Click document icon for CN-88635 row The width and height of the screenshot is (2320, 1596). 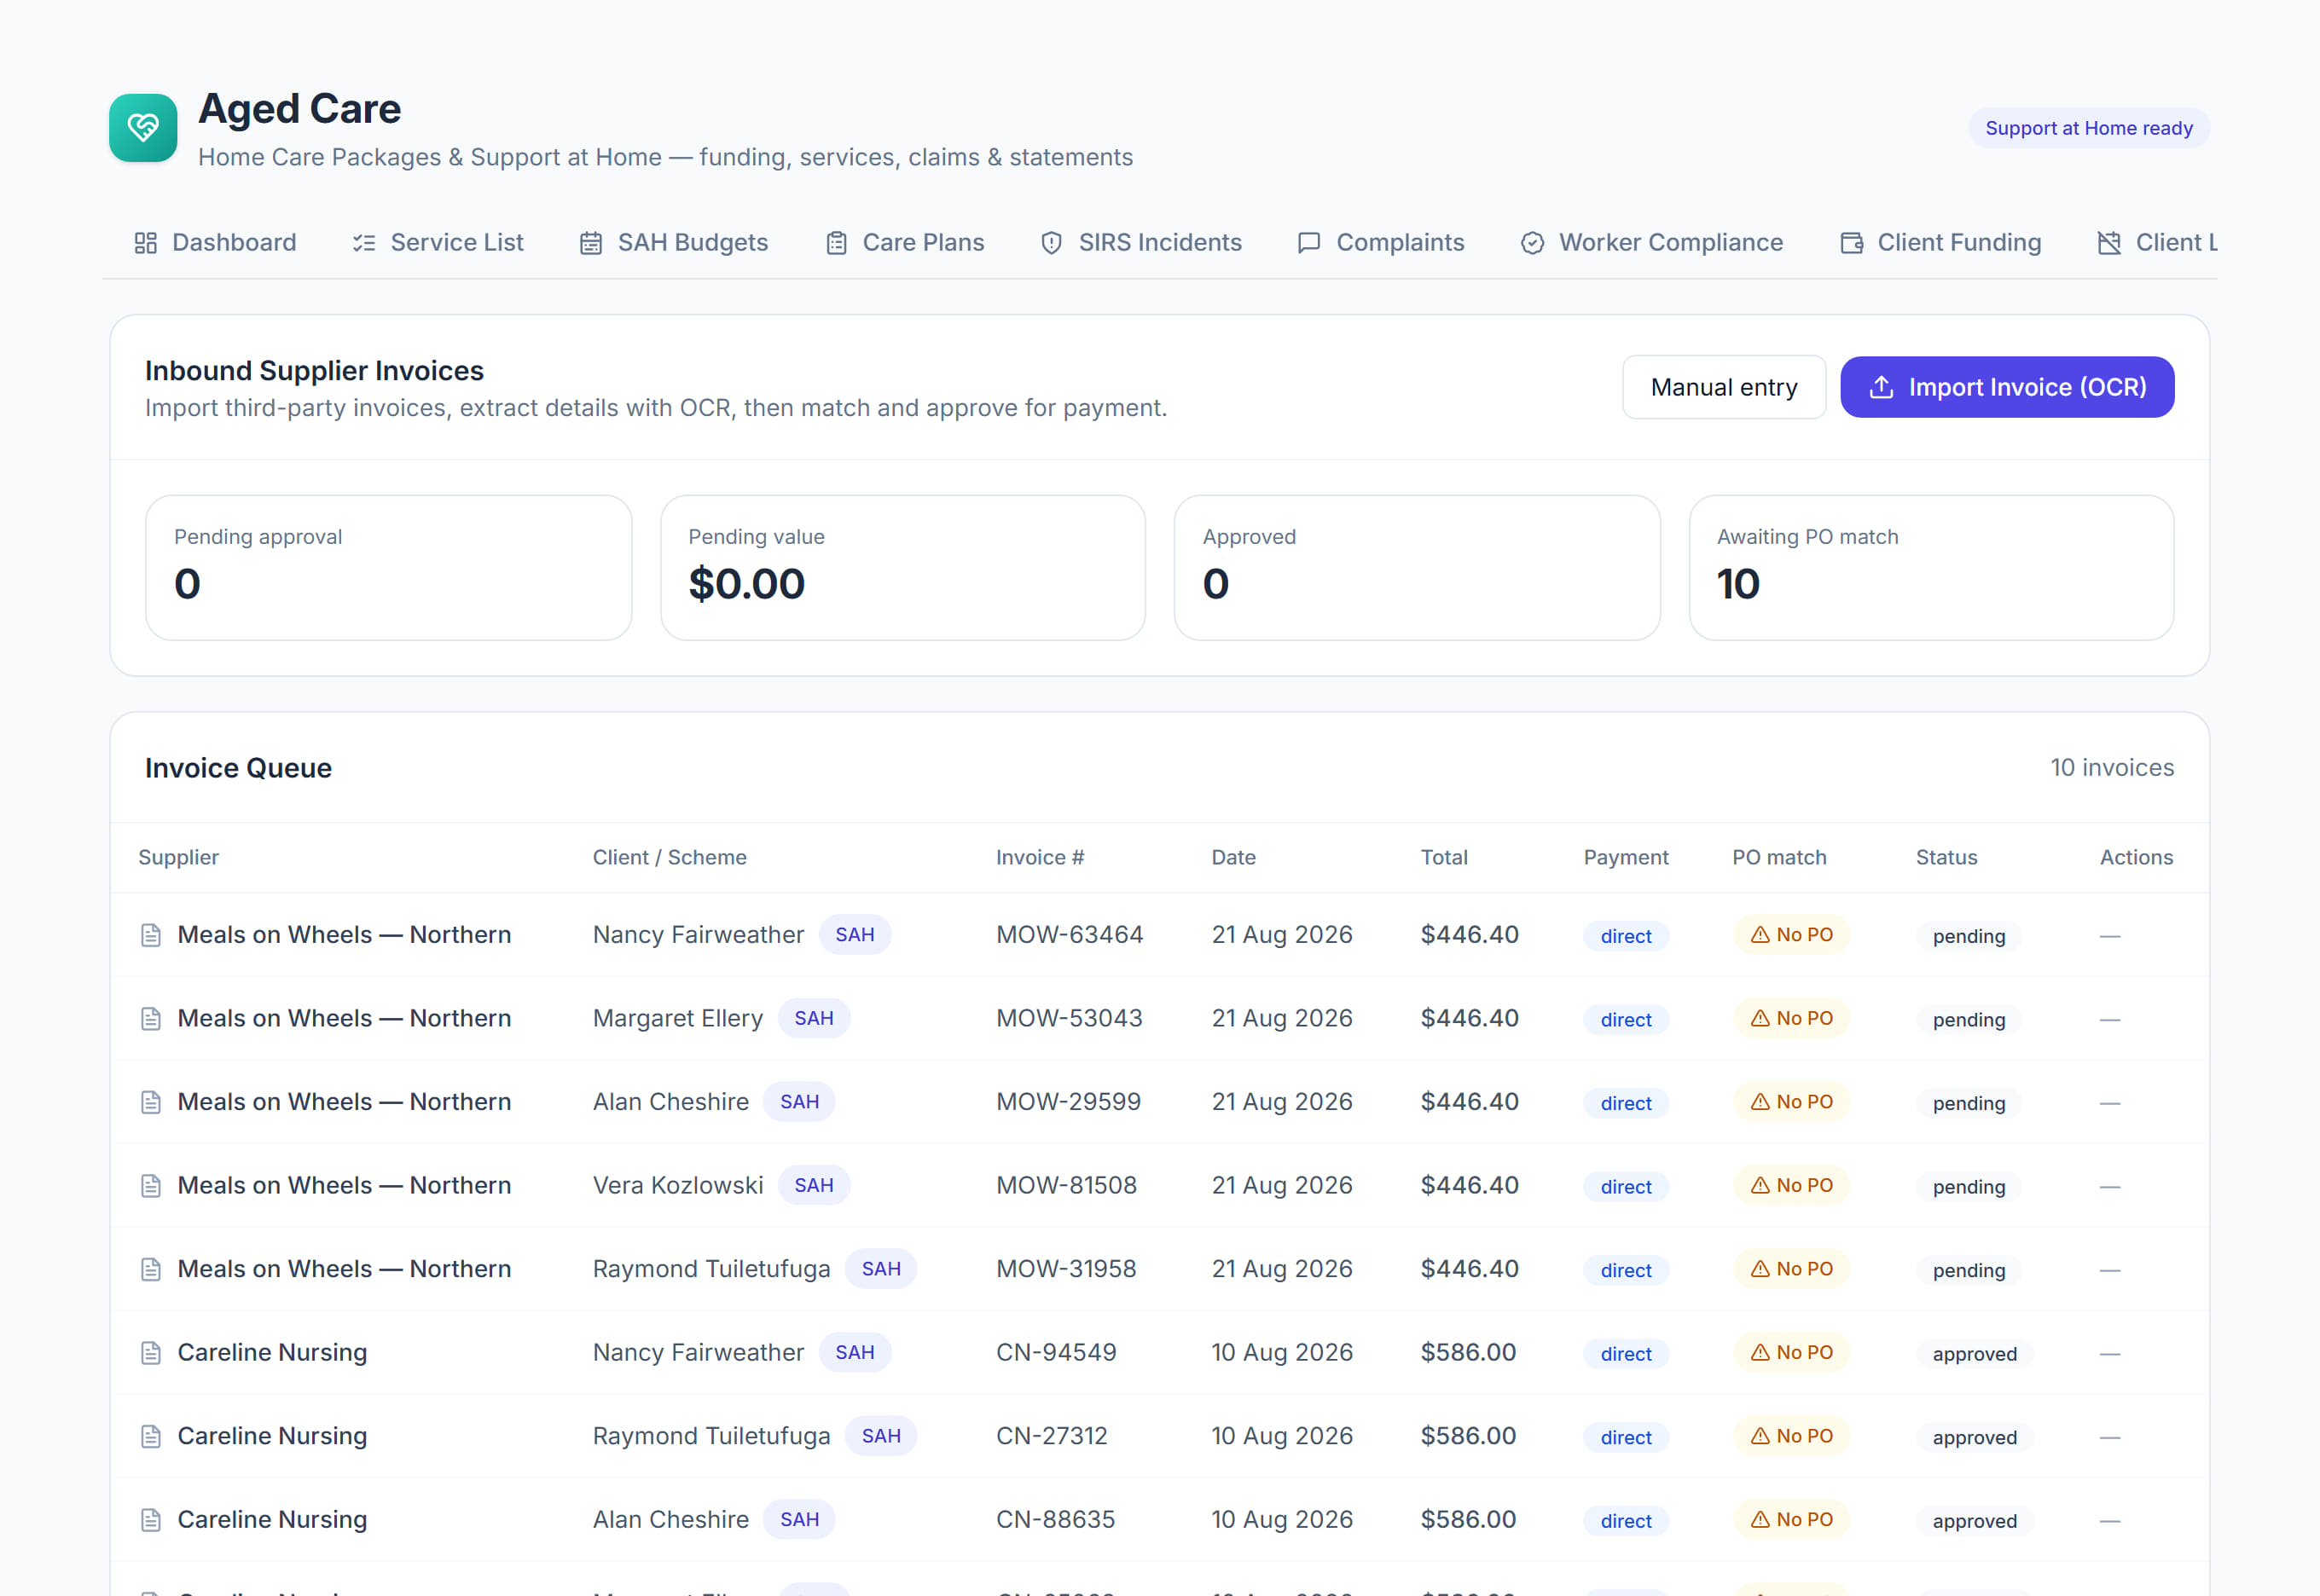[x=151, y=1520]
